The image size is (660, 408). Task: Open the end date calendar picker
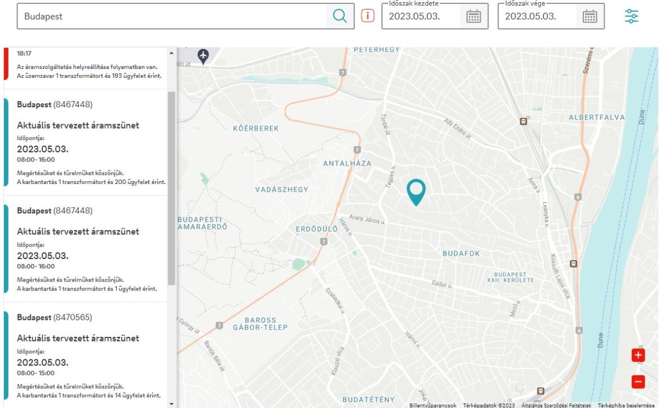pos(589,16)
